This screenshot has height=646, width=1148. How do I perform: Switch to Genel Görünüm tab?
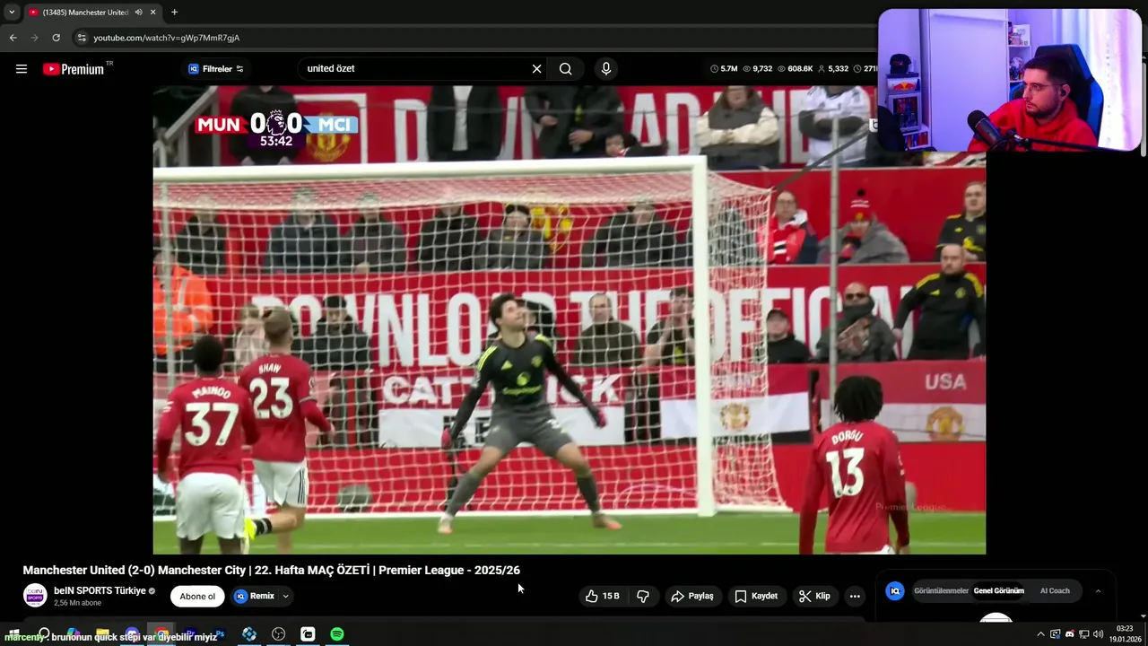(998, 591)
